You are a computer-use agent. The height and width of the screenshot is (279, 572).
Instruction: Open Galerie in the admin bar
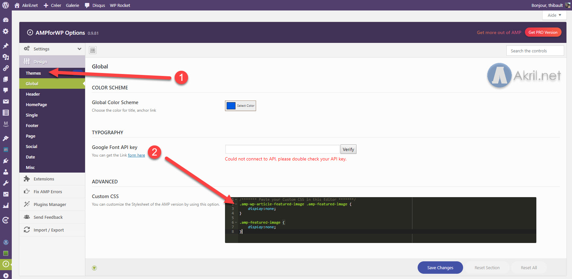[x=73, y=5]
